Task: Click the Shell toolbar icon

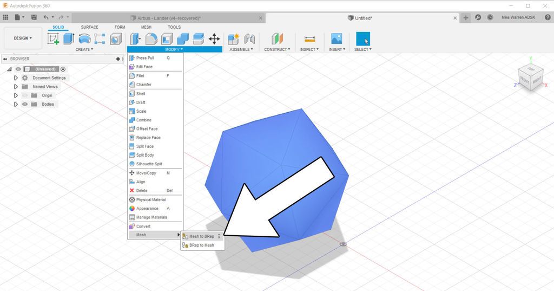Action: 167,38
